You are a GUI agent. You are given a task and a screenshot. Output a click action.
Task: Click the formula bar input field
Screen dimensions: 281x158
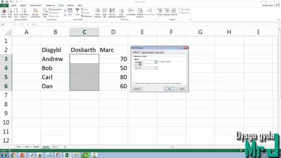158,24
